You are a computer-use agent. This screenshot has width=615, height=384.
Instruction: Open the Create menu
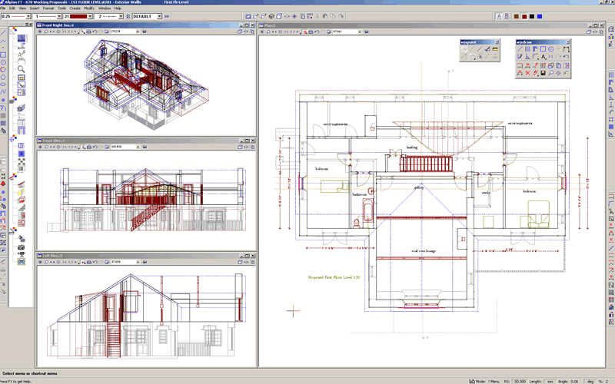coord(75,8)
